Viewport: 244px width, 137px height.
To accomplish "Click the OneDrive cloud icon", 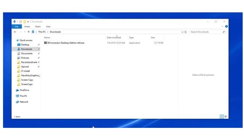I will click(17, 90).
